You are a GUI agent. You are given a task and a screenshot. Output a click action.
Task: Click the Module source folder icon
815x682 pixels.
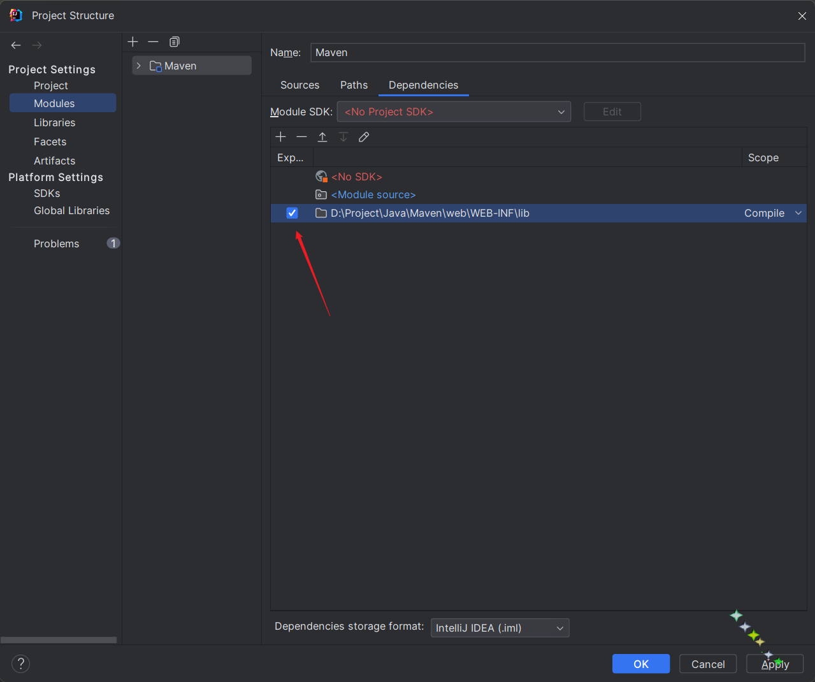321,194
